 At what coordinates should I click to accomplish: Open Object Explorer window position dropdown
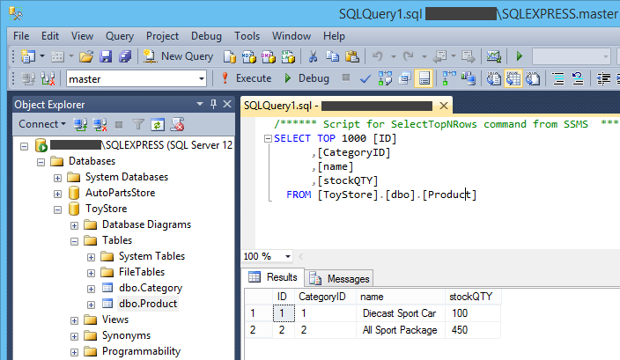(x=200, y=105)
